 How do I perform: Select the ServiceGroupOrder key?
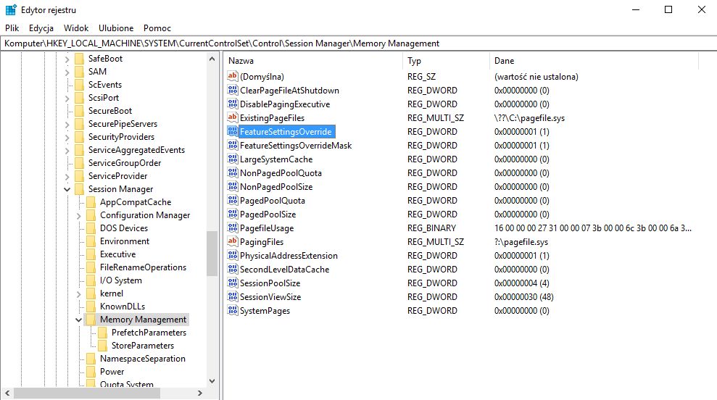(125, 163)
